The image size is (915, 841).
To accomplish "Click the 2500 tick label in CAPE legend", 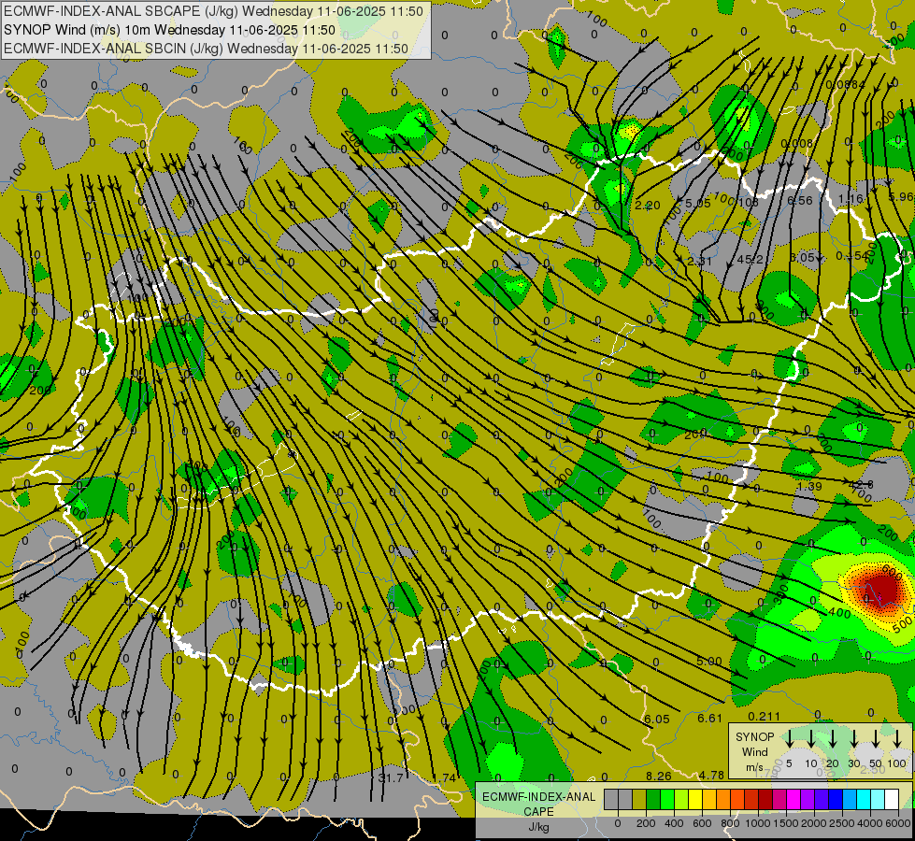I will pos(842,823).
